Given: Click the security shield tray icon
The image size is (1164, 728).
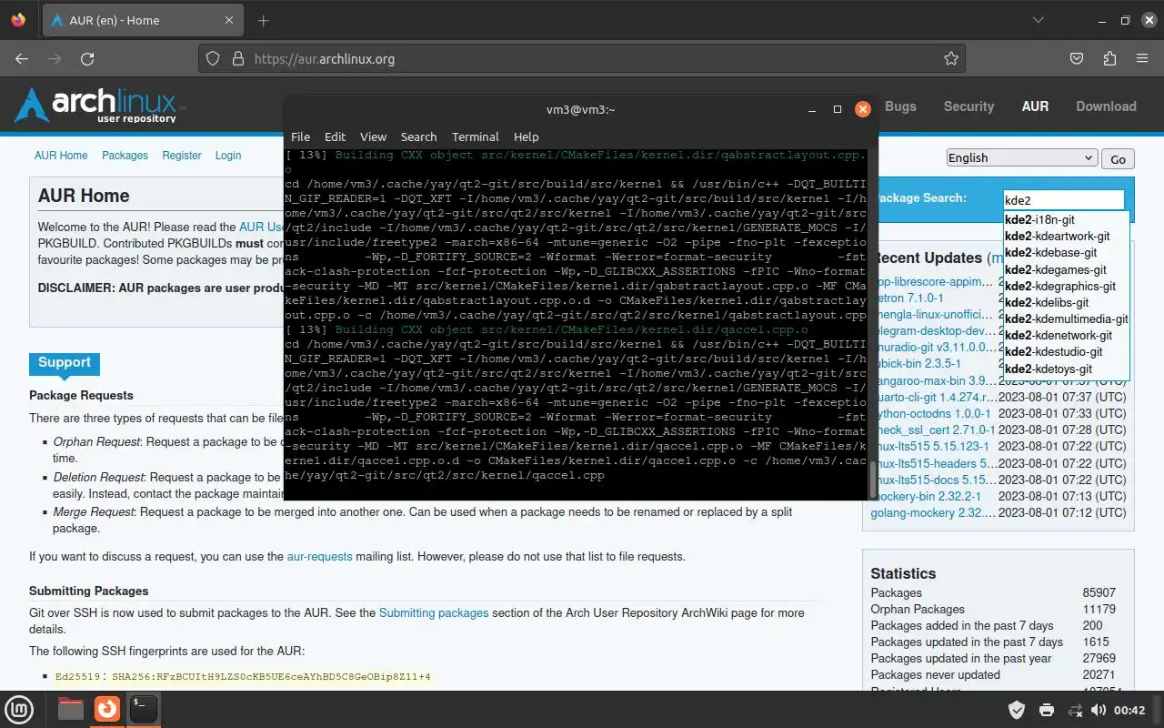Looking at the screenshot, I should 1018,710.
